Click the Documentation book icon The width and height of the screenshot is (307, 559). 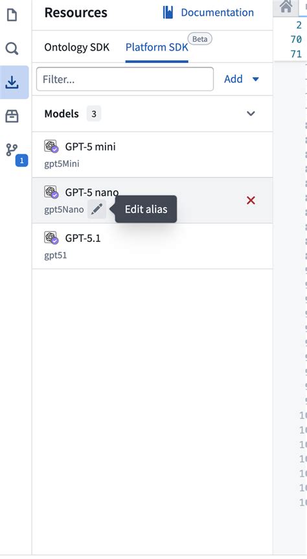tap(168, 12)
